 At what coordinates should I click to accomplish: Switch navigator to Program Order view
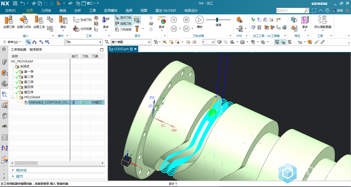click(x=28, y=42)
